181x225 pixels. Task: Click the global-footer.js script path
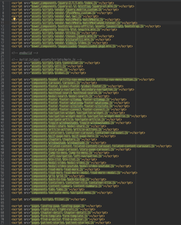coord(69,86)
